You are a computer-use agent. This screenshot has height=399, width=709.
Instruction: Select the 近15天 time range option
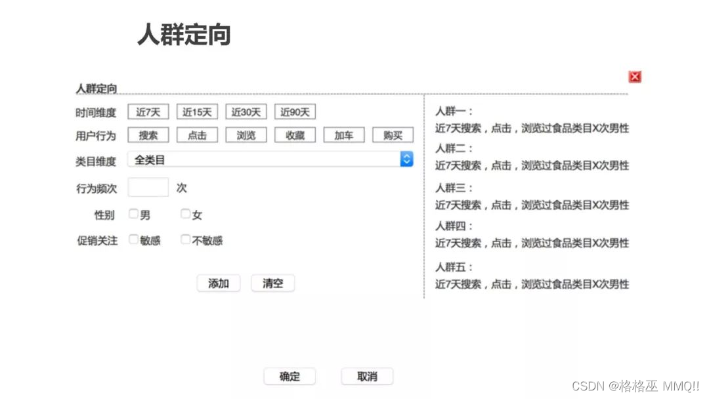(196, 112)
